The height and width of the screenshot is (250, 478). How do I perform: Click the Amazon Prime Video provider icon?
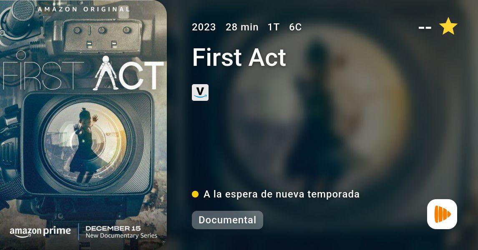coord(200,92)
